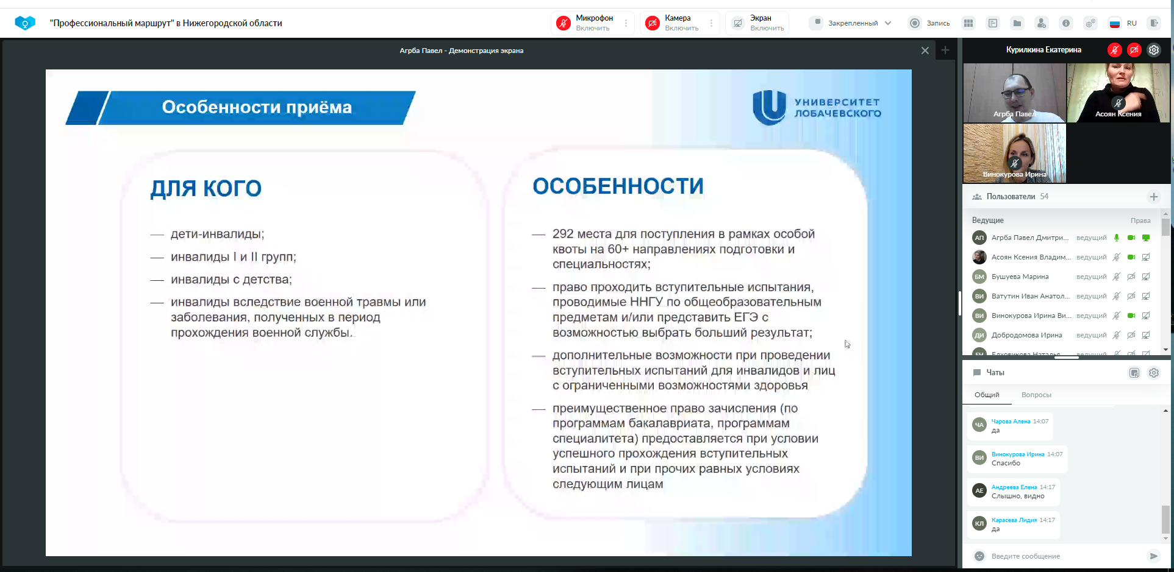The height and width of the screenshot is (572, 1174).
Task: Open the grid layout icon
Action: (x=968, y=23)
